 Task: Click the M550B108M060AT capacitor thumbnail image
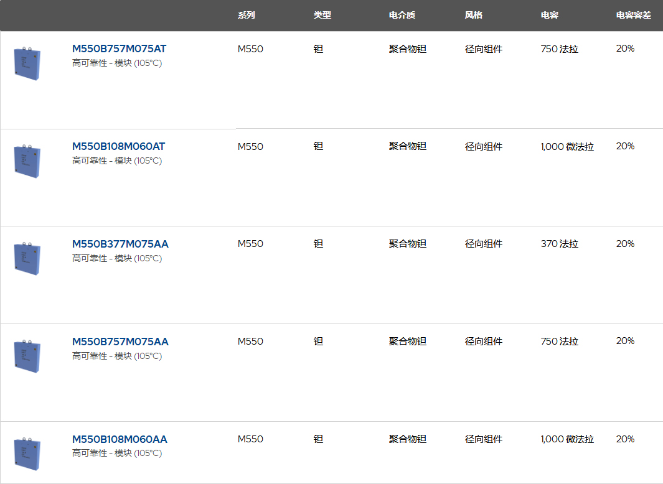pos(27,161)
